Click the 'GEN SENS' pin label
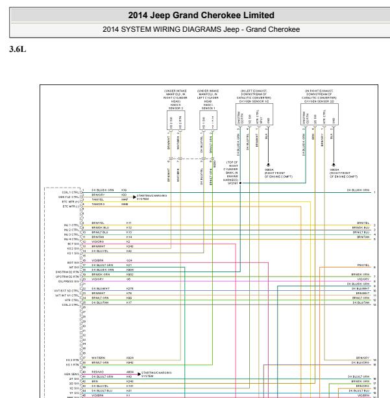Viewport: 390px width, 398px height. pos(71,374)
